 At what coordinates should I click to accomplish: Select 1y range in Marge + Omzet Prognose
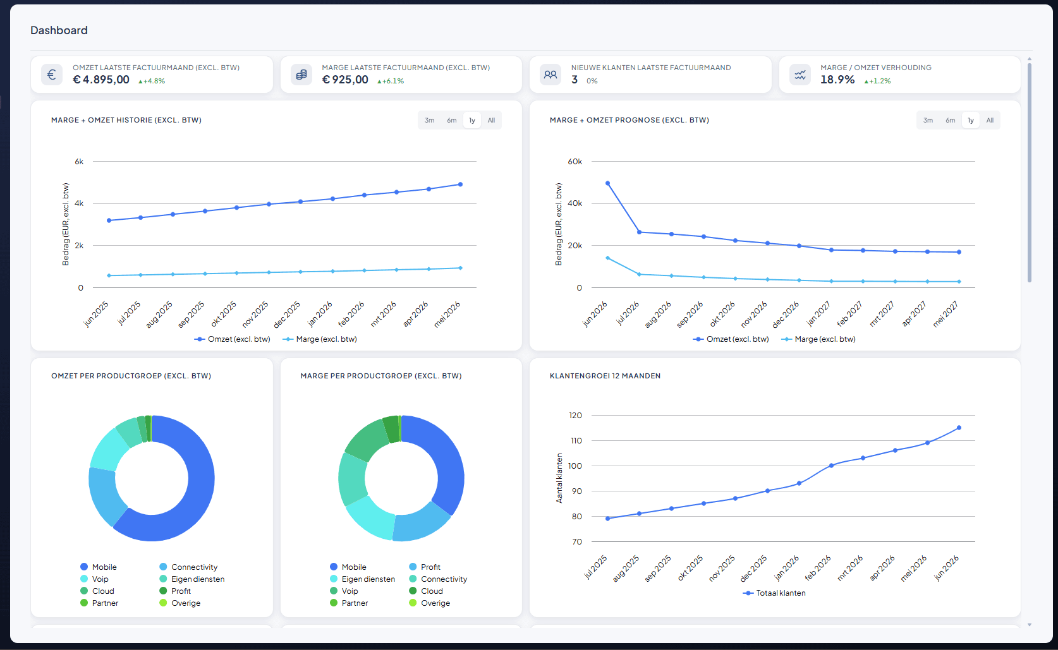pyautogui.click(x=971, y=121)
